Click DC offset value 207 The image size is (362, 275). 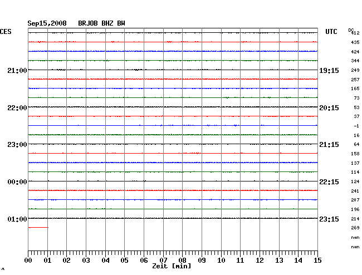point(355,200)
